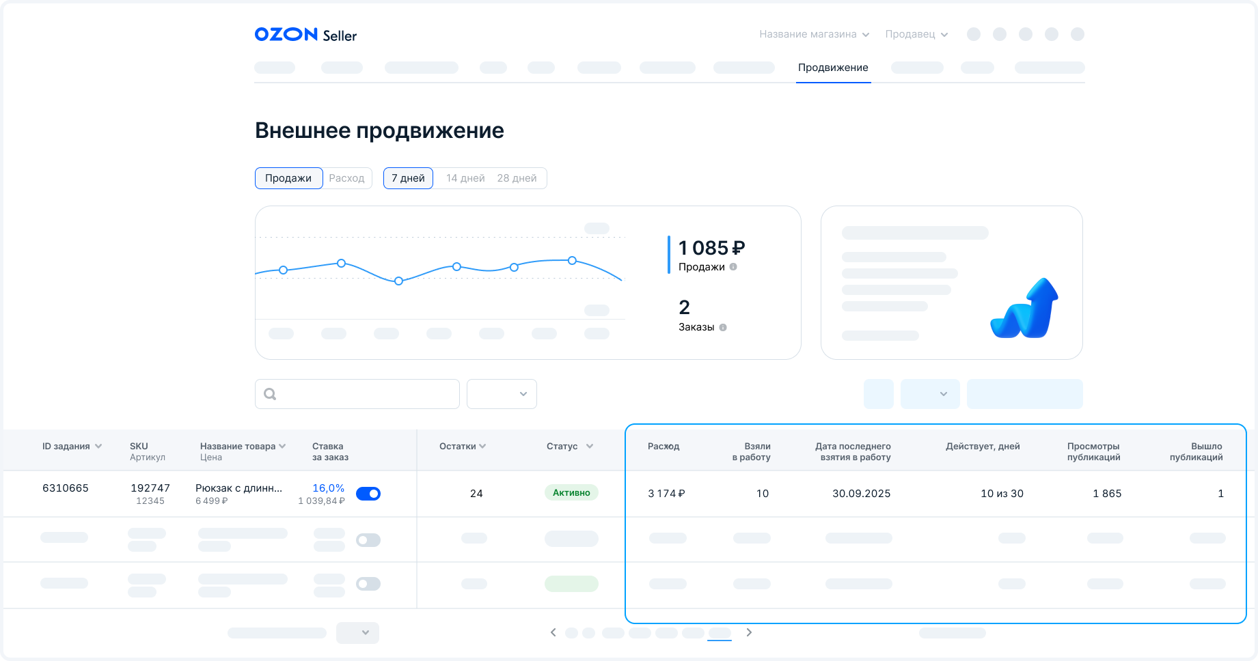The image size is (1258, 661).
Task: Go to next page with right arrow
Action: pyautogui.click(x=749, y=632)
